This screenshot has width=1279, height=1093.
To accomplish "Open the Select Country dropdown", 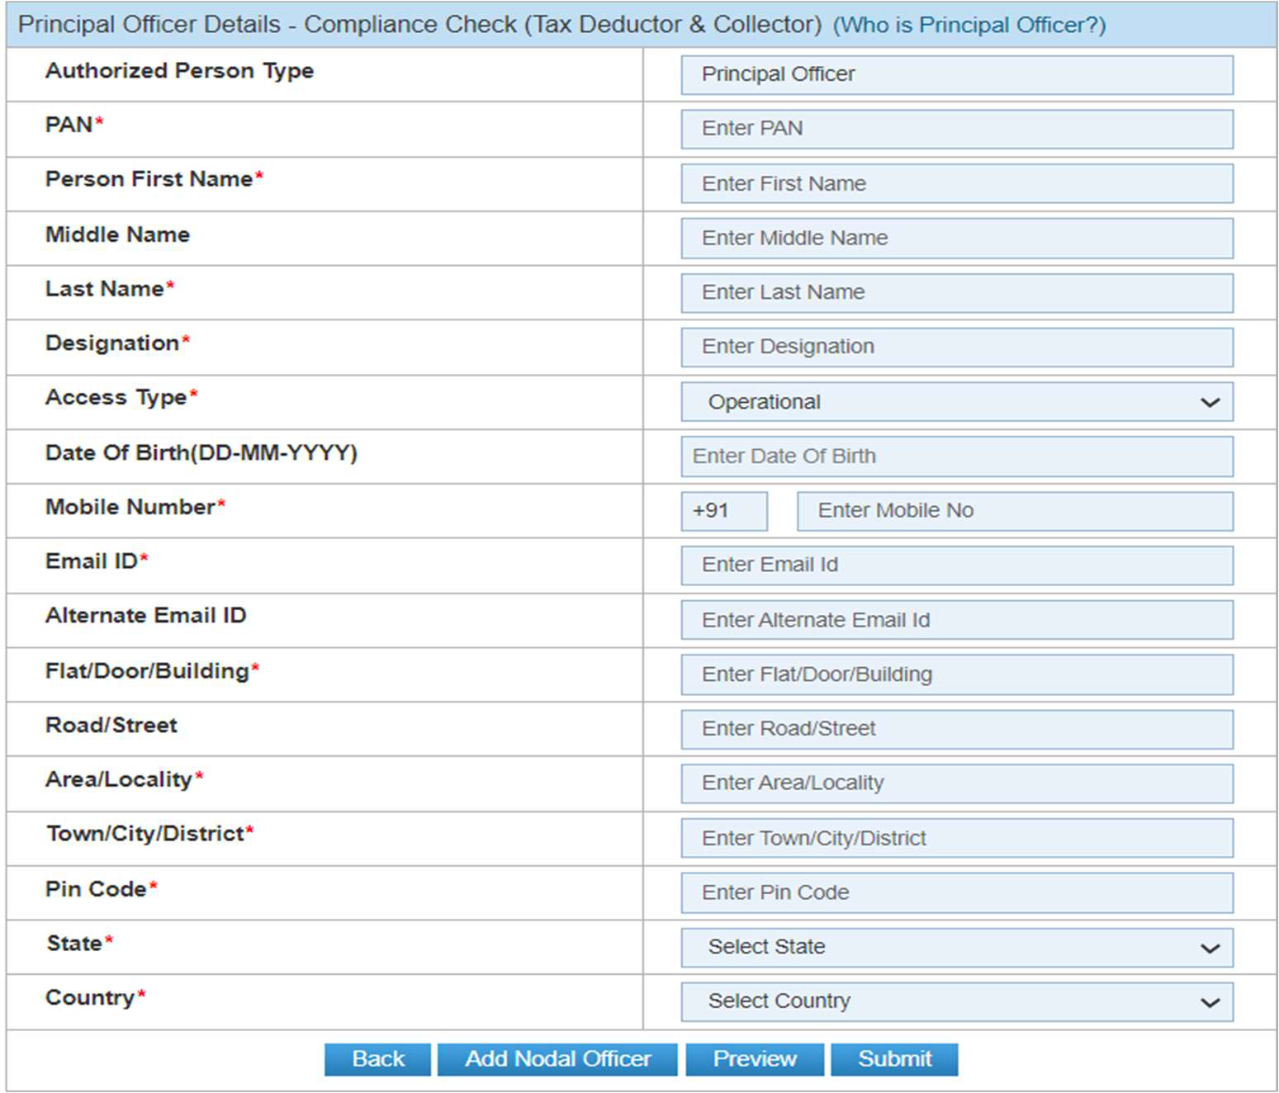I will click(957, 1002).
